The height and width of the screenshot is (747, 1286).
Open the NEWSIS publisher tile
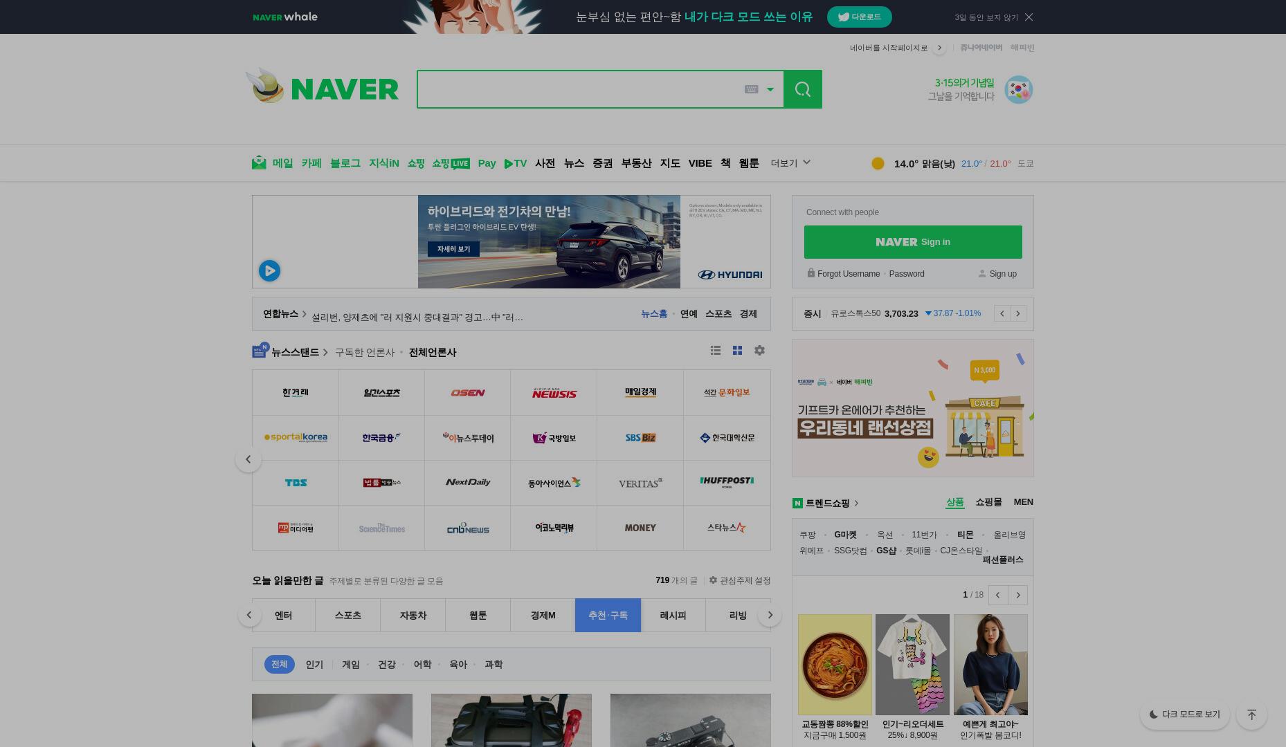pyautogui.click(x=554, y=393)
